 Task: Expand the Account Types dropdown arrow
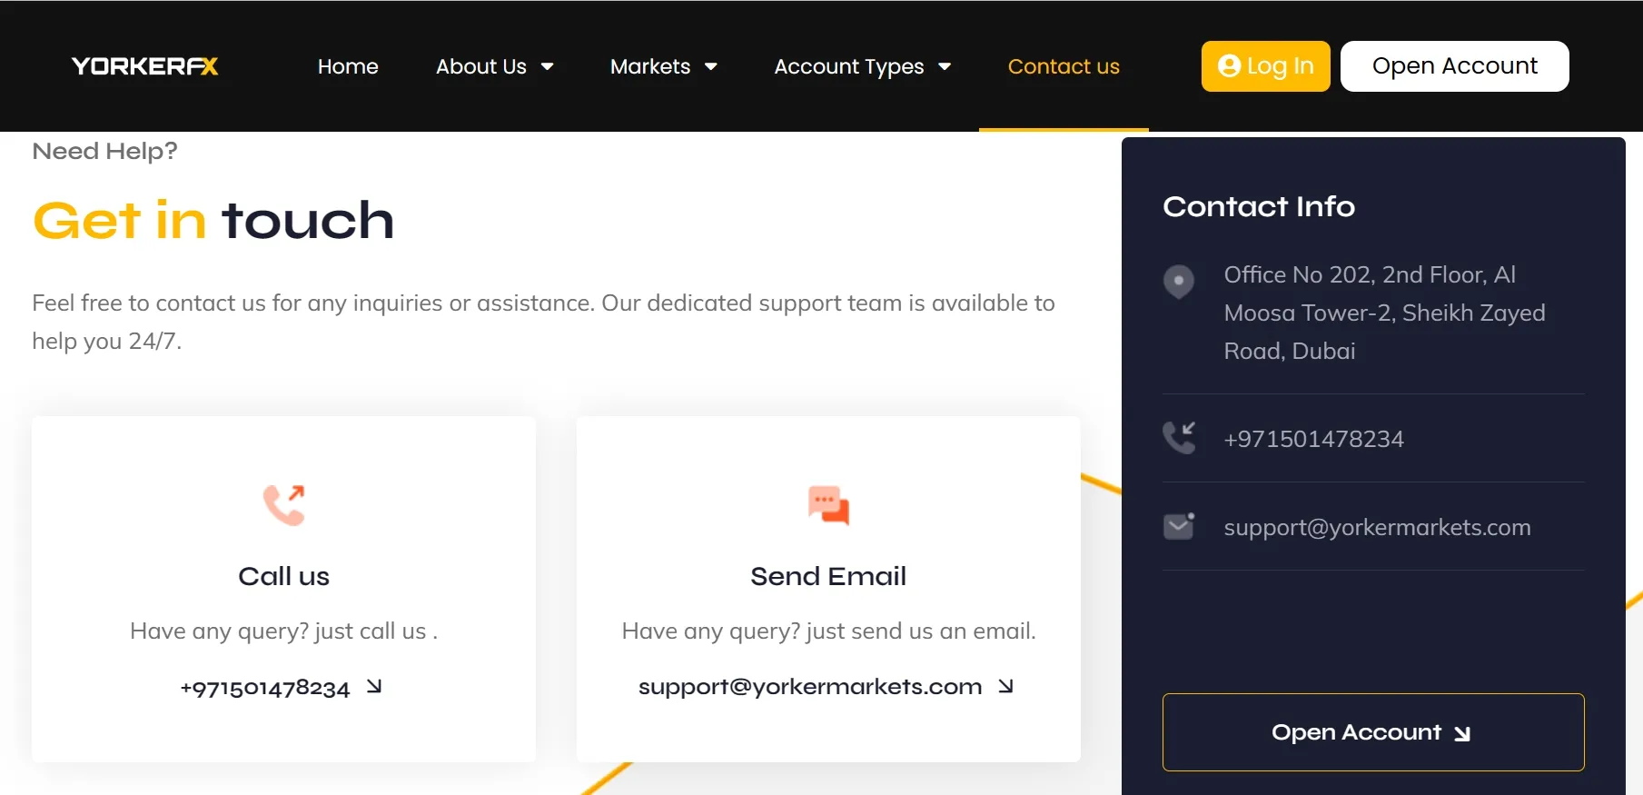tap(945, 66)
